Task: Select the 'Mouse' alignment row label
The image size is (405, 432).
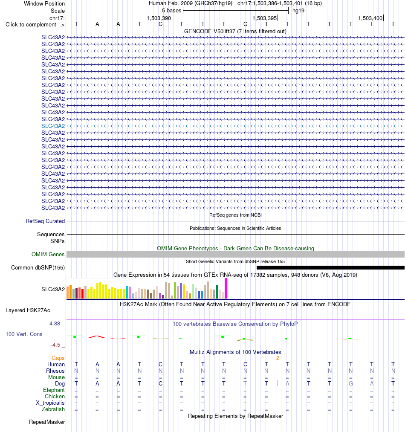Action: pyautogui.click(x=56, y=377)
